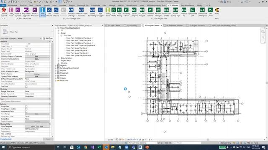Open Spreadsheet Link tool
Viewport: 268px width, 150px height.
point(193,12)
